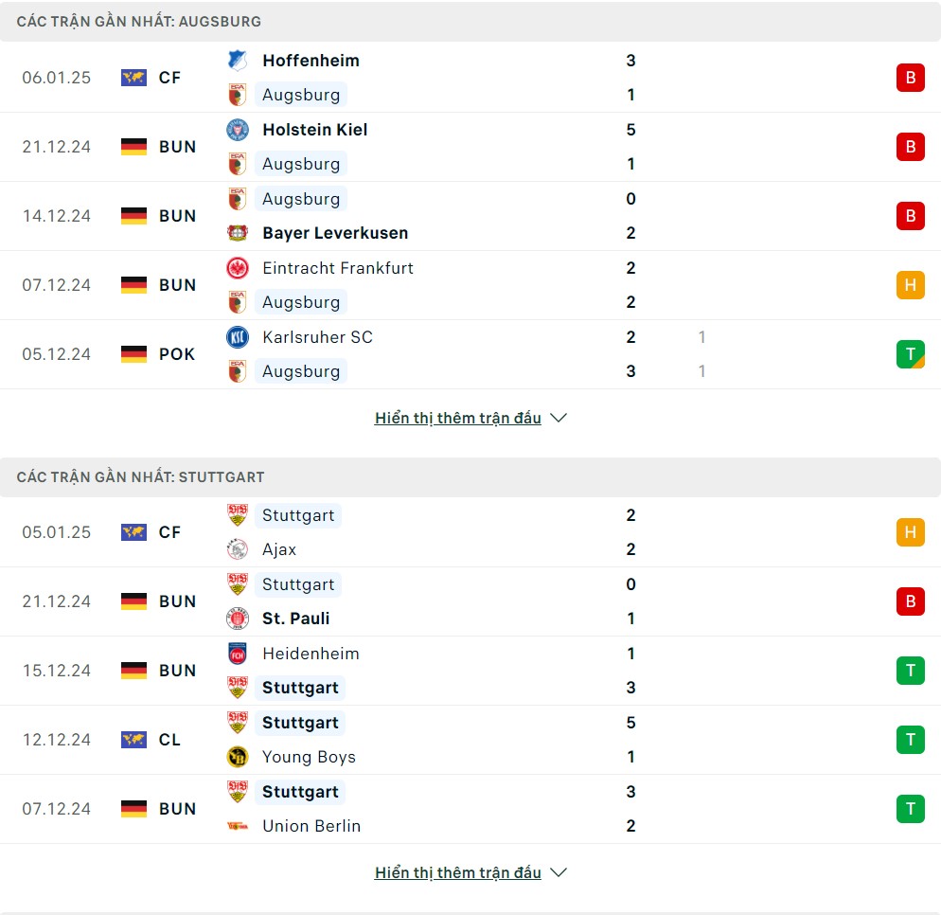Open the 'Hiển thị thêm trận đấu' link under Augsburg
The width and height of the screenshot is (941, 915).
458,418
